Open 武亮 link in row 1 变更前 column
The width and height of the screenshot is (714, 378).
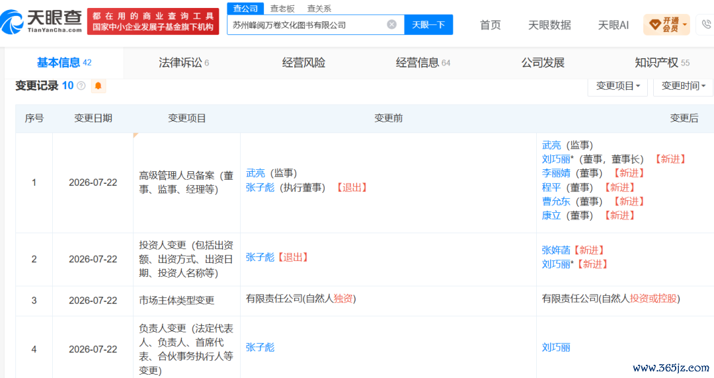pos(255,173)
